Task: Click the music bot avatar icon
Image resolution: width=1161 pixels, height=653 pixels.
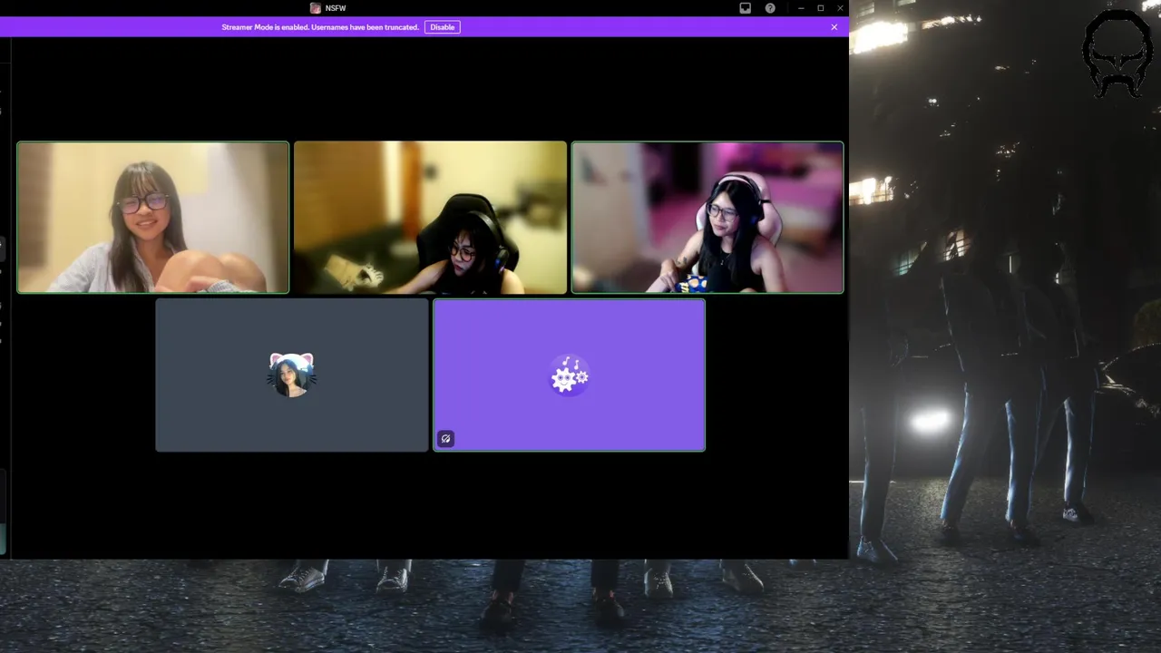Action: point(569,375)
